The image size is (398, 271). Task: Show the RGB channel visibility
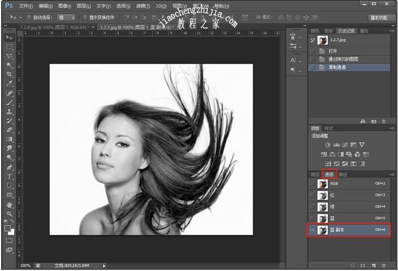313,184
